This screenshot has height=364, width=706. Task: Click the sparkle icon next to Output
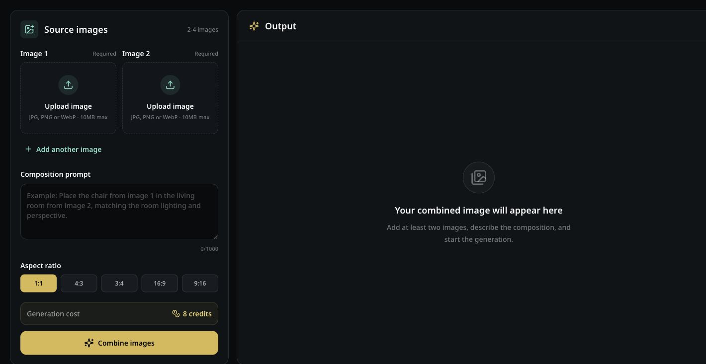pyautogui.click(x=254, y=26)
